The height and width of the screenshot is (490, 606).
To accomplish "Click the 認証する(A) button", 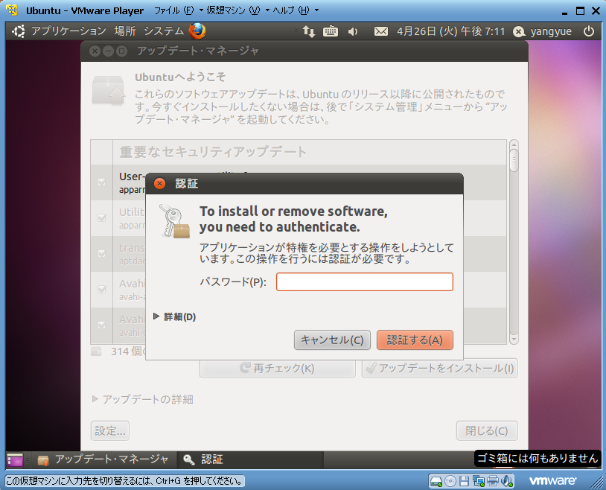I will pyautogui.click(x=415, y=340).
